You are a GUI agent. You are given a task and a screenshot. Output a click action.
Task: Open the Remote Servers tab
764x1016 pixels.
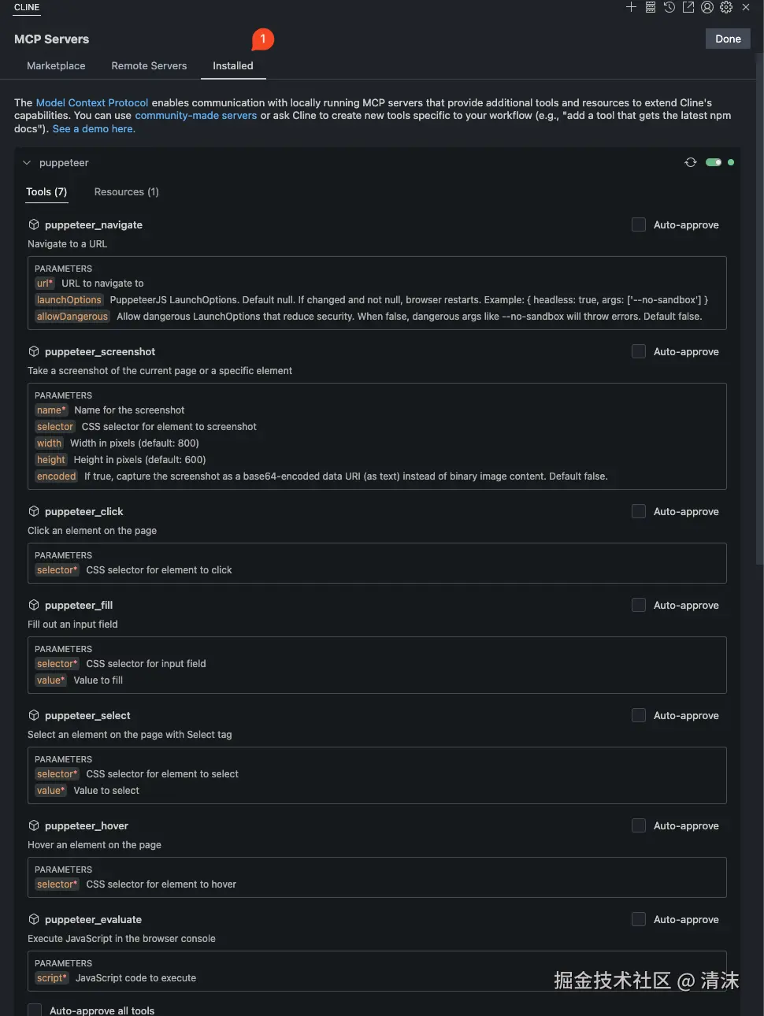click(149, 66)
